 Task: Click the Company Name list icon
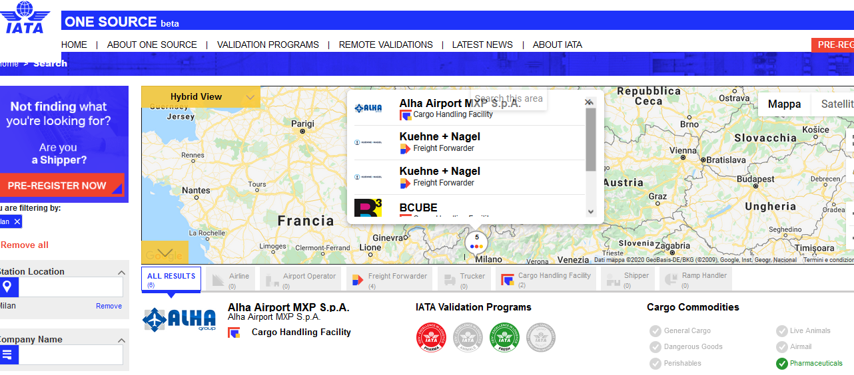click(7, 354)
